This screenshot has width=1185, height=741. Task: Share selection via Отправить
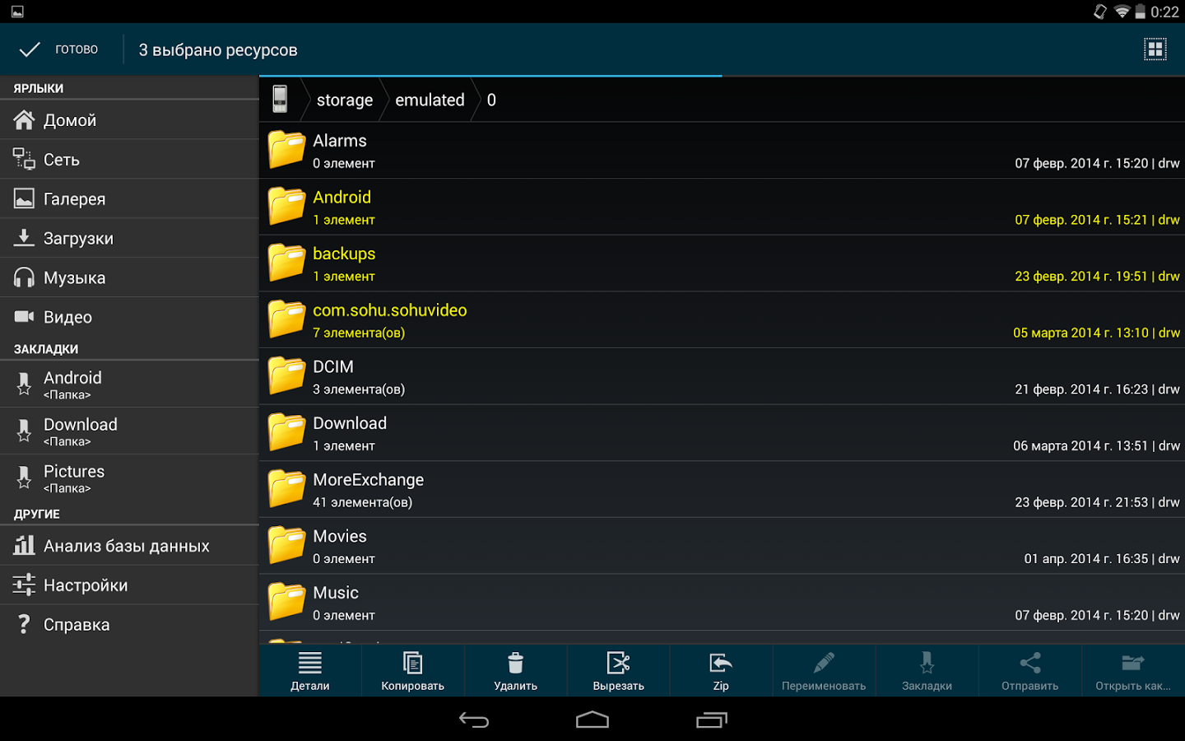[x=1029, y=671]
